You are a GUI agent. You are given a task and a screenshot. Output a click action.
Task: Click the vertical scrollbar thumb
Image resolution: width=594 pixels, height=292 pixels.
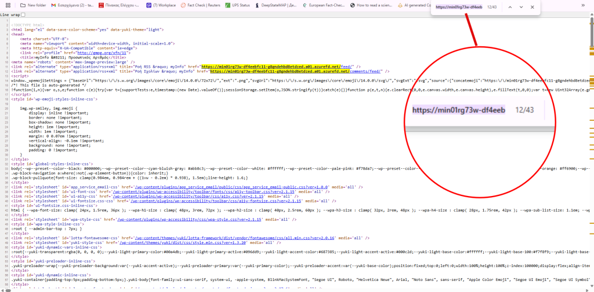(592, 32)
